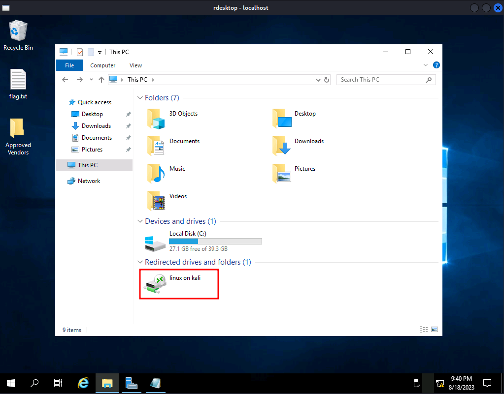Select the flag.txt file on desktop
The image size is (504, 394).
pos(18,84)
